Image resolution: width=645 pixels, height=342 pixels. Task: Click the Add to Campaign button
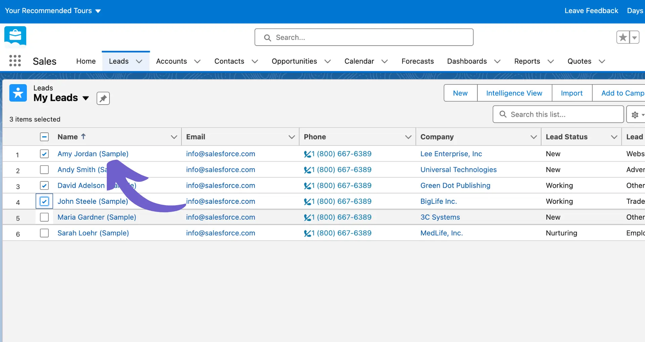[x=619, y=93]
